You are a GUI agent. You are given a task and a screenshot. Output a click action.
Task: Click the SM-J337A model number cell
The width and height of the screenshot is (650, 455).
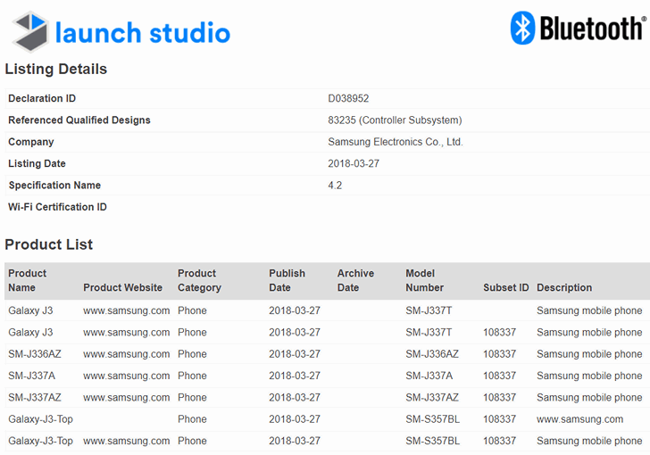[429, 376]
